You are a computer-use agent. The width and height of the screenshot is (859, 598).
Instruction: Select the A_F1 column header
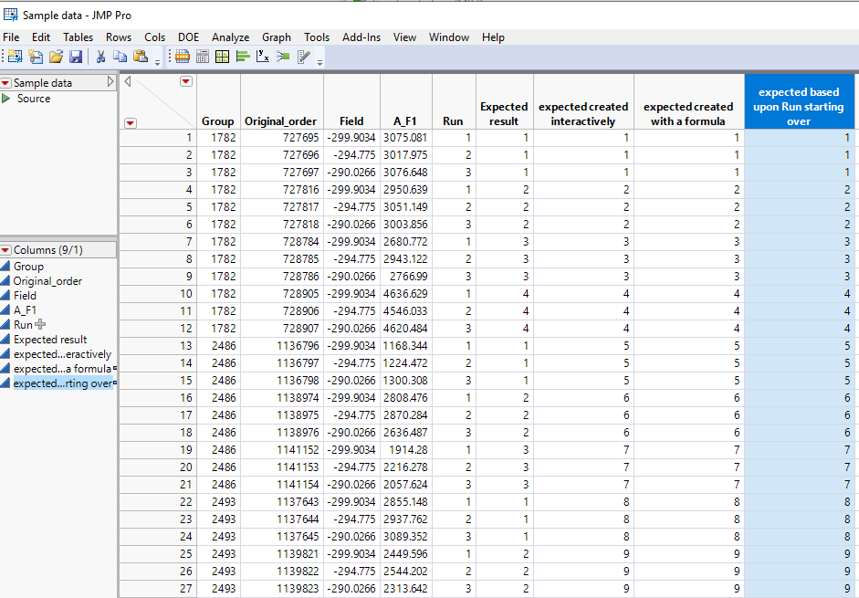[406, 102]
